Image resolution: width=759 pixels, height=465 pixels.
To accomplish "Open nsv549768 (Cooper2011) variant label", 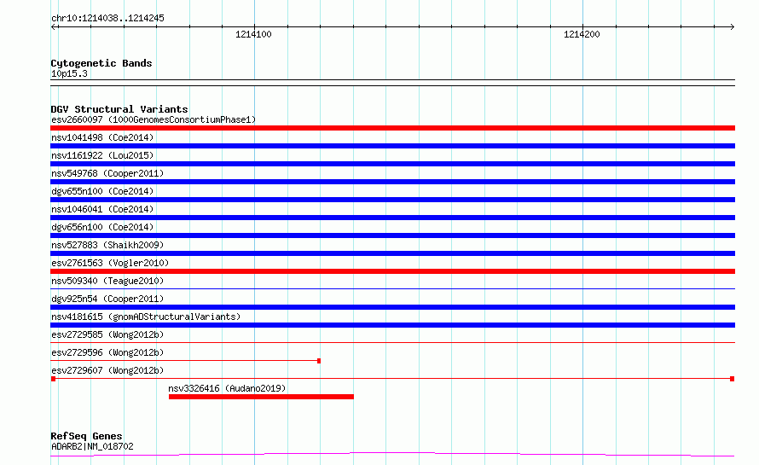I will click(107, 173).
